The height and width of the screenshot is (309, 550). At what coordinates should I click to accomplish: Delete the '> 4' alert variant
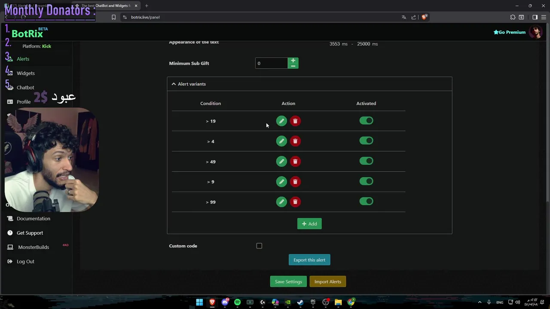(x=295, y=141)
